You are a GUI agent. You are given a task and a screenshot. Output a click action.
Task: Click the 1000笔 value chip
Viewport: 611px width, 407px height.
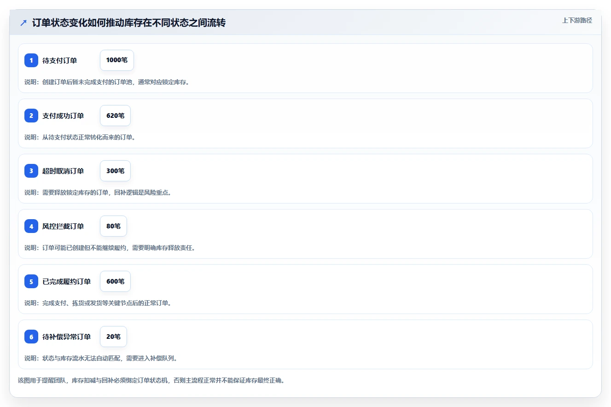pyautogui.click(x=117, y=60)
